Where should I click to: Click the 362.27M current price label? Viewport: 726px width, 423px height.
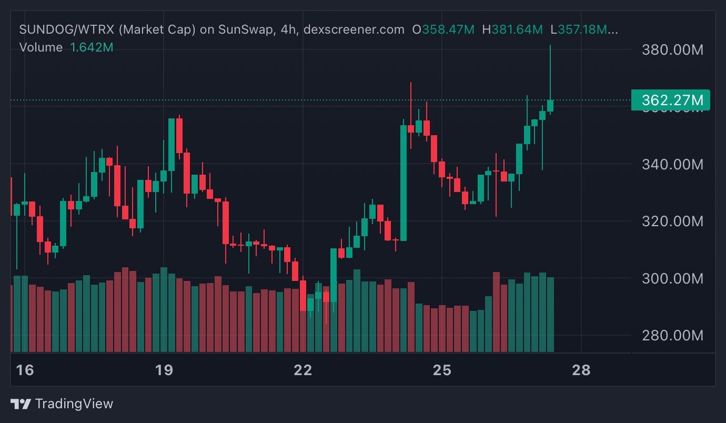pos(671,100)
